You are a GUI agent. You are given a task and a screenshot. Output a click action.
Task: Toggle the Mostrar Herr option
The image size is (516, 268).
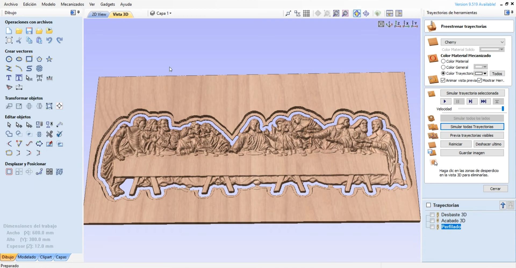click(x=479, y=80)
